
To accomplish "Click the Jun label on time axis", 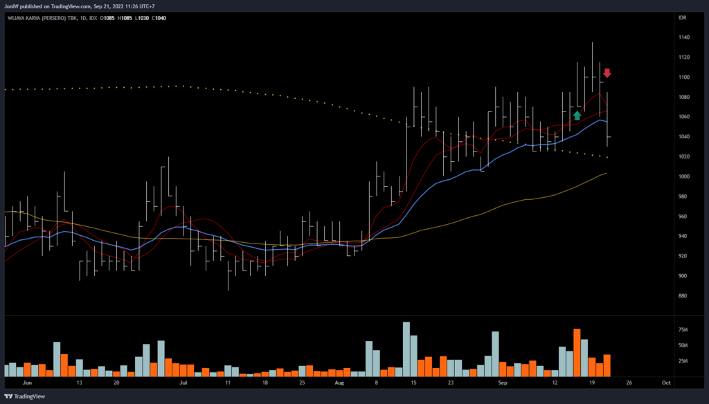I will click(27, 382).
